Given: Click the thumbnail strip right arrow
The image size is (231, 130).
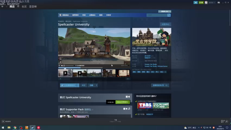Looking at the screenshot, I should click(128, 79).
